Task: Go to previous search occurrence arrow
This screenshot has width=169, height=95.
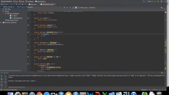Action: point(67,8)
